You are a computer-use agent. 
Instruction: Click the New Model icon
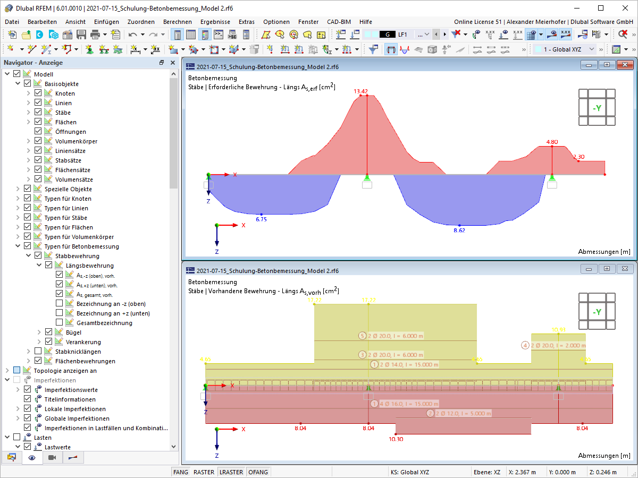12,35
